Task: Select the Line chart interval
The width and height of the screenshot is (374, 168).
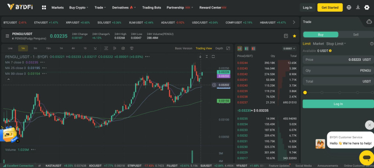Action: [x=10, y=49]
